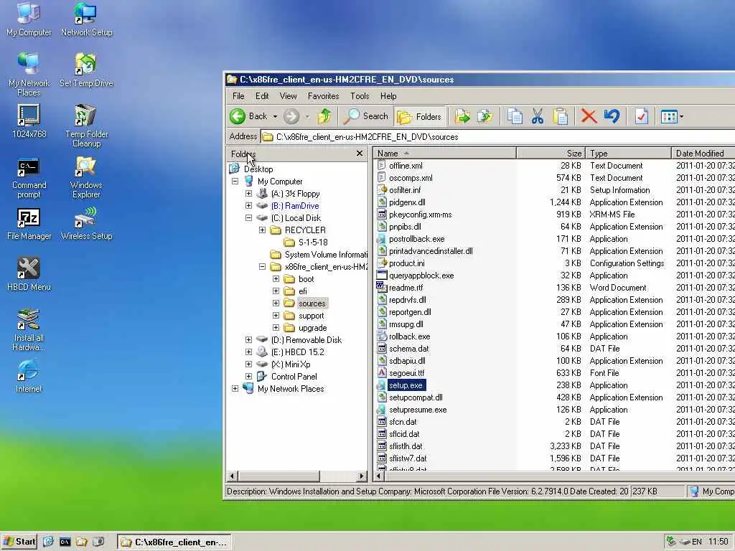
Task: Select Control Panel in folder tree
Action: (294, 376)
